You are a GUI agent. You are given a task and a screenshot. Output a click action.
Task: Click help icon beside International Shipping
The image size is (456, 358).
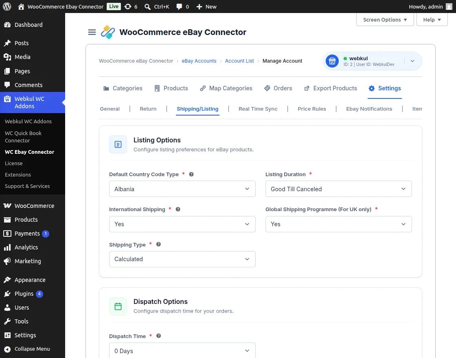178,209
